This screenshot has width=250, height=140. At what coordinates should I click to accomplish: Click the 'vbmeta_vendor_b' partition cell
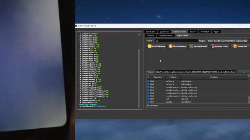[173, 96]
